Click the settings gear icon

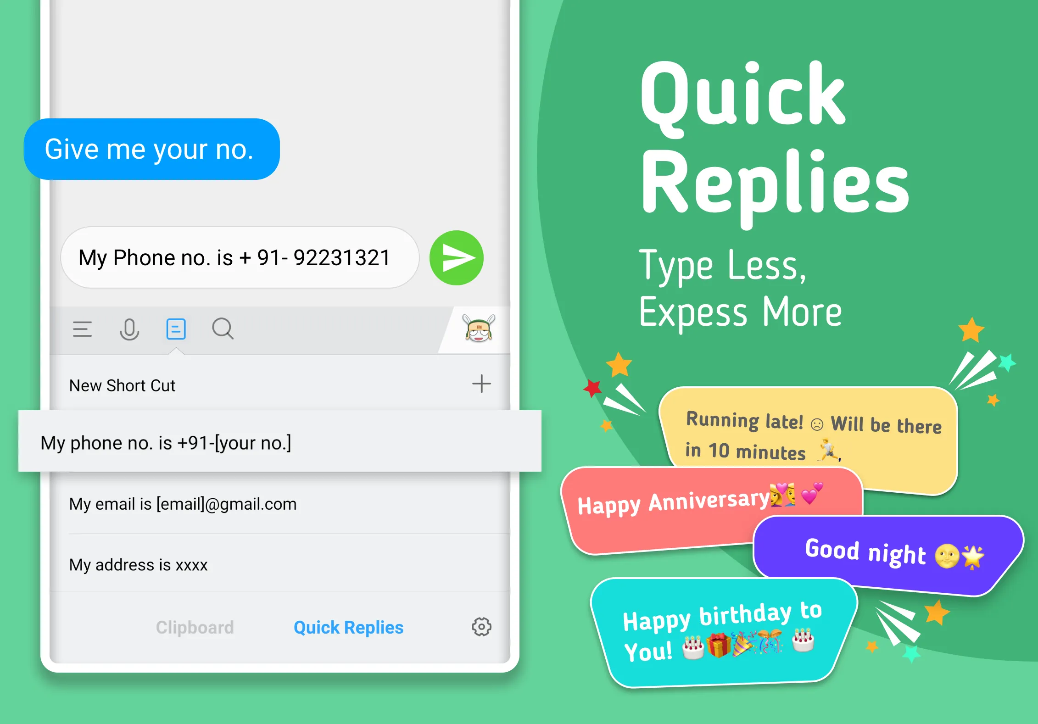click(482, 627)
